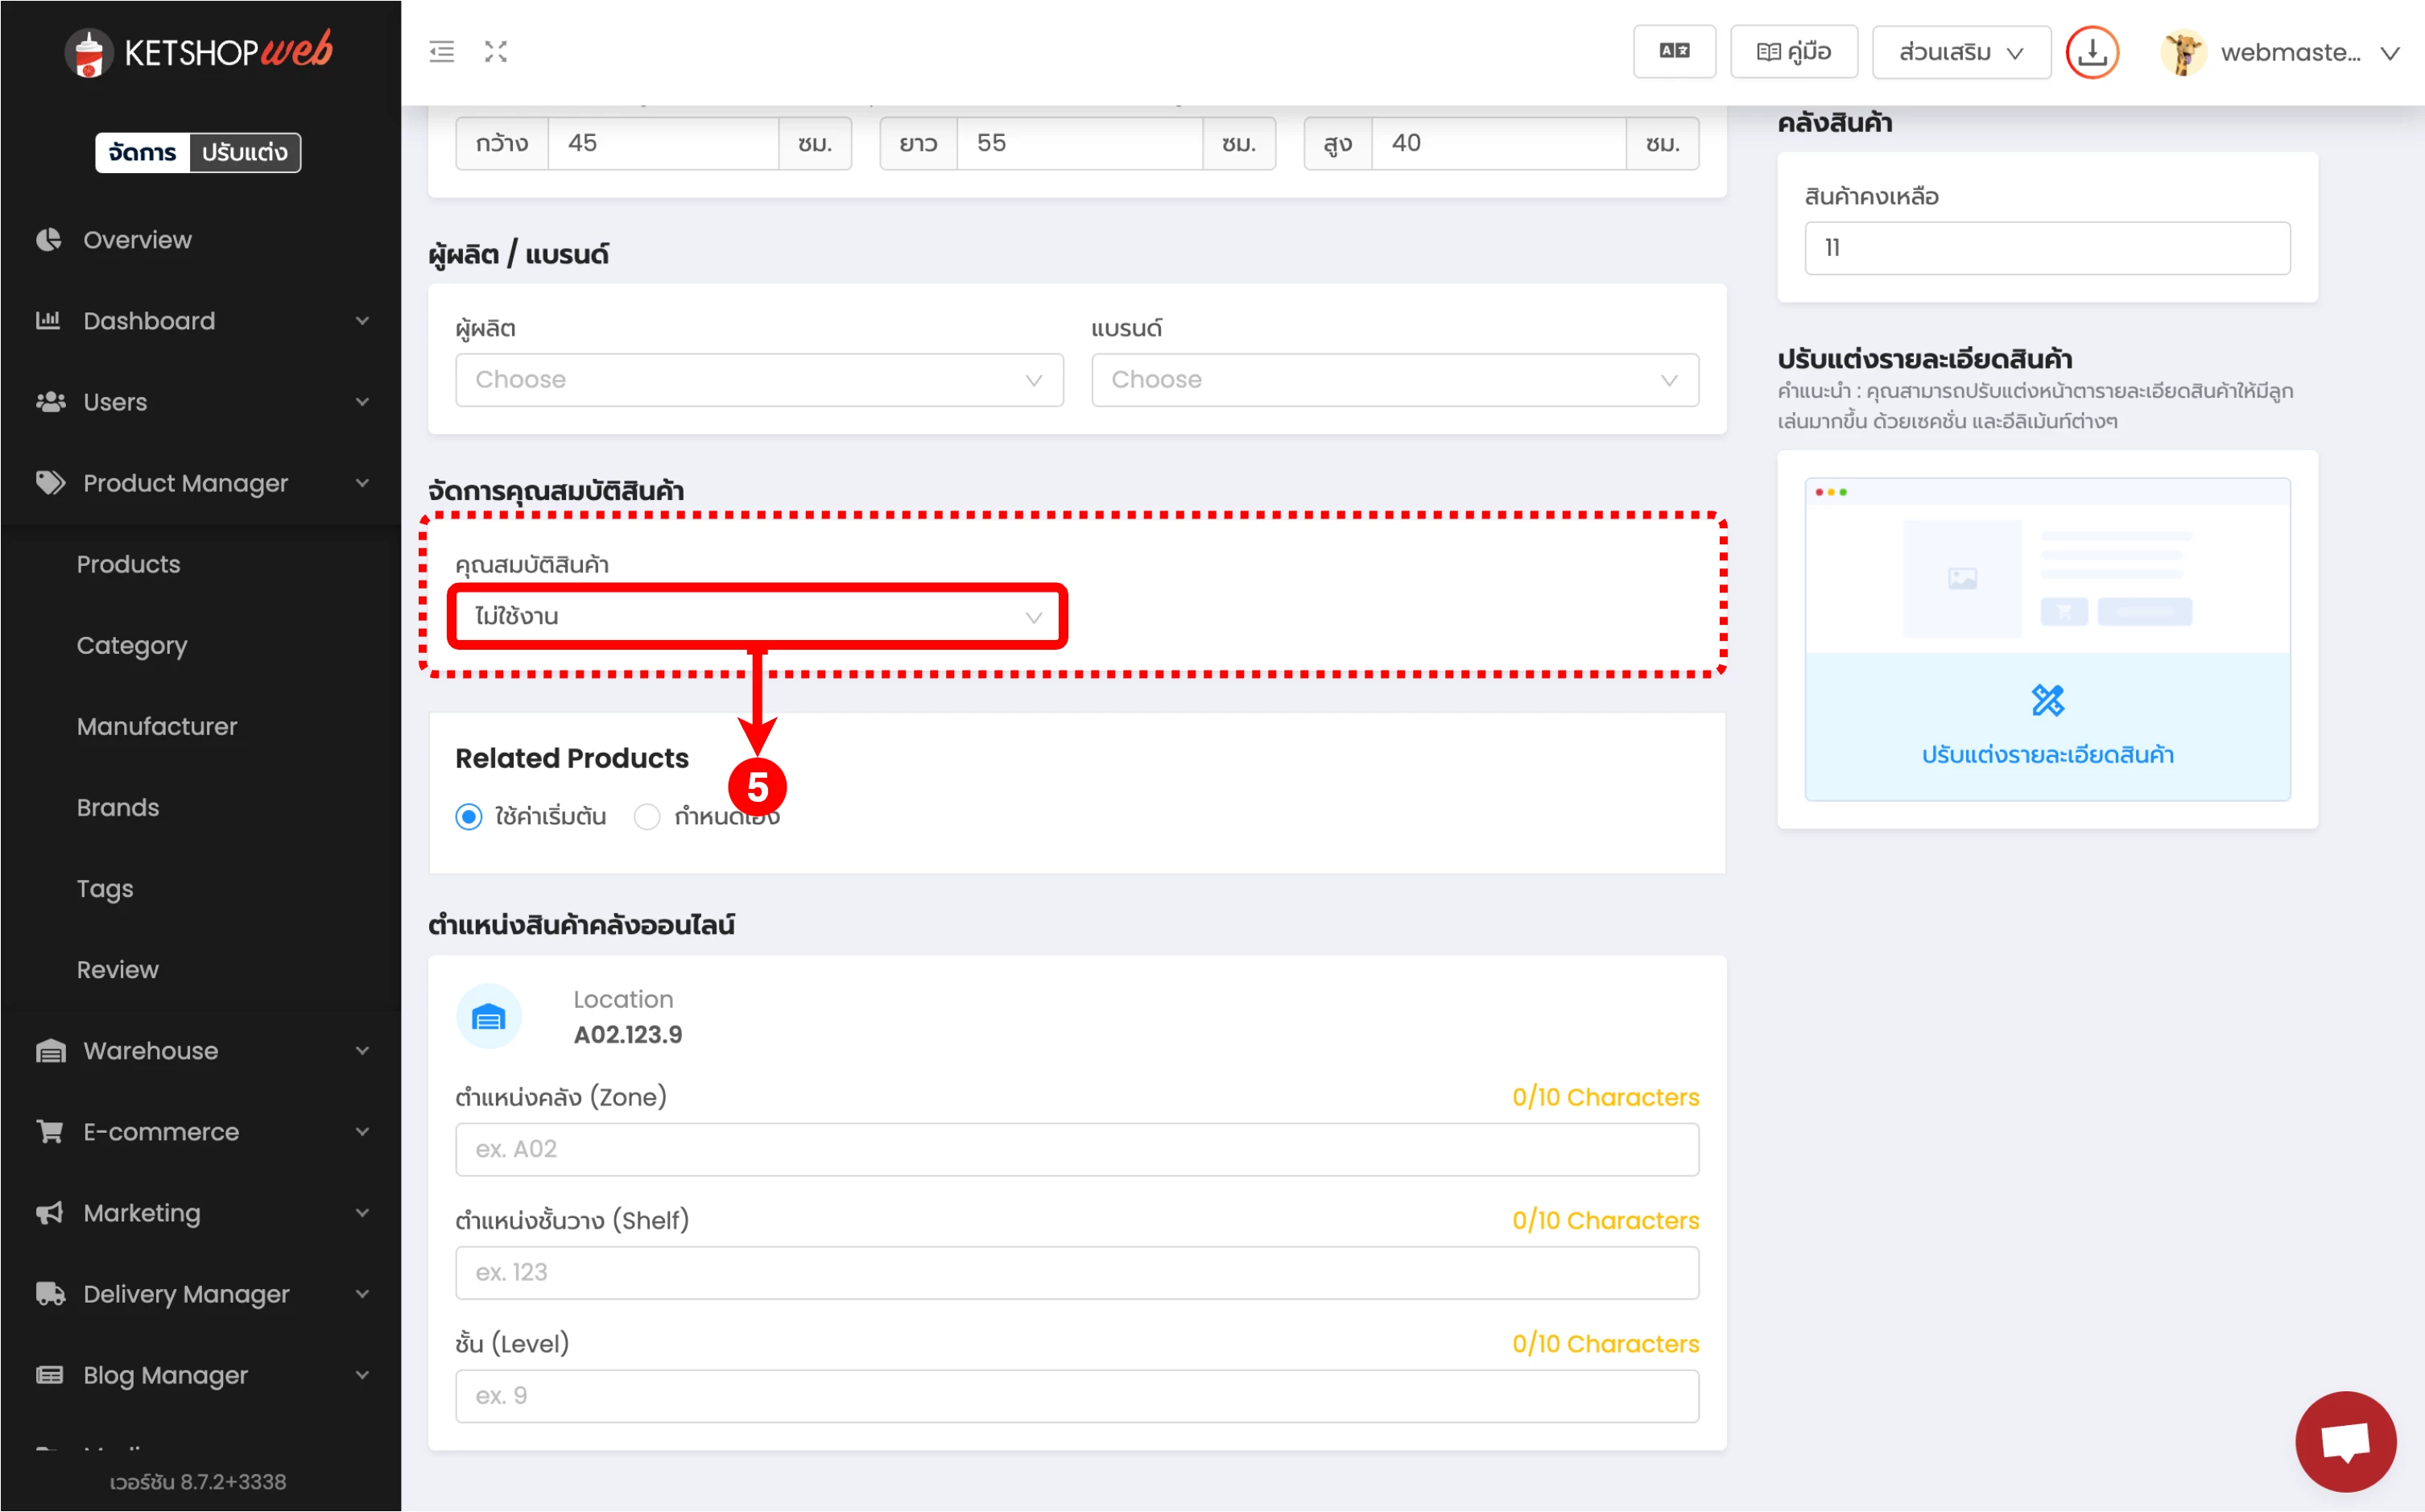Click the warehouse location icon
The height and width of the screenshot is (1512, 2425).
[x=489, y=1018]
